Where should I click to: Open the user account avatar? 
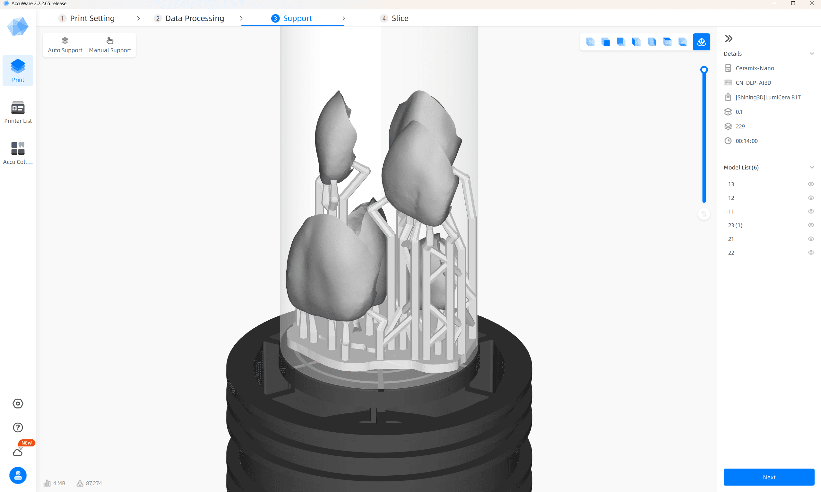(x=18, y=475)
